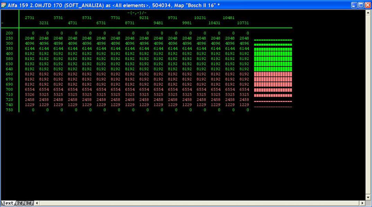Click the vertical scrollbar up arrow

[x=368, y=12]
